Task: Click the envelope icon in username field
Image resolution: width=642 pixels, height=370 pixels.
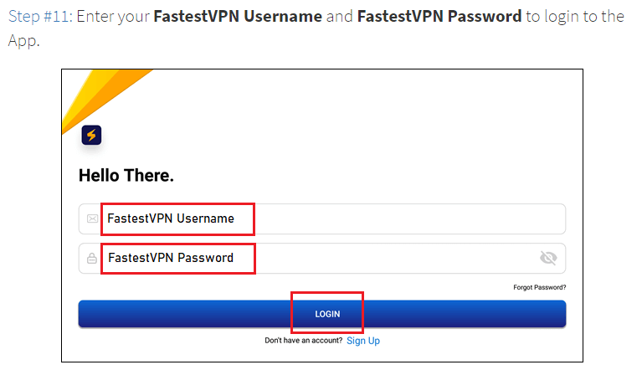Action: point(93,218)
